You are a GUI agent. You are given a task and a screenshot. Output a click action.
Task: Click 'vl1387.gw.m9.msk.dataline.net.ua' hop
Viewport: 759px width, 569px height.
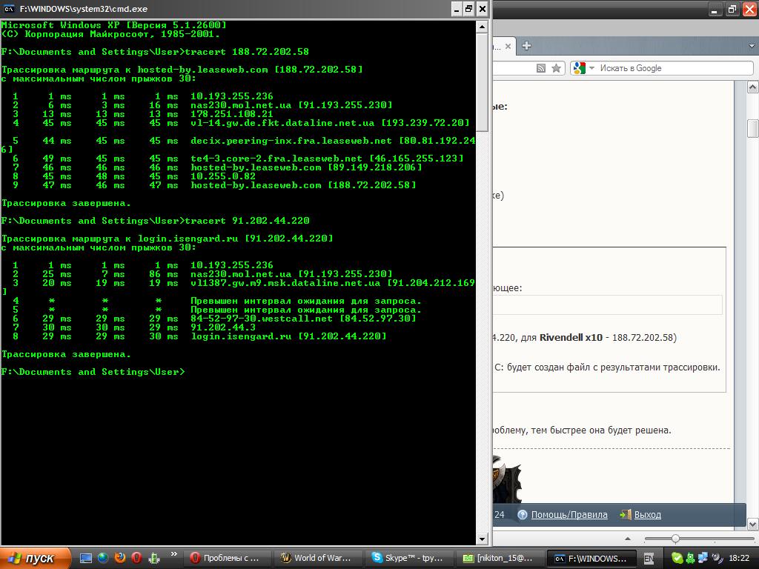tap(285, 283)
